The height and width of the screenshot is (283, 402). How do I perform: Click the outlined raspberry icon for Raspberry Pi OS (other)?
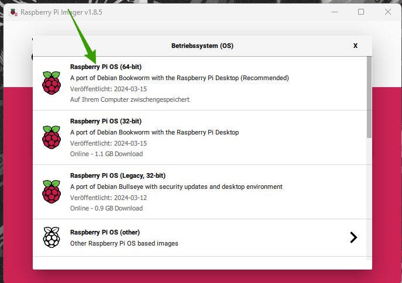(x=51, y=237)
